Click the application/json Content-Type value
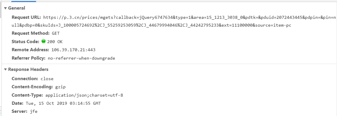 tap(84, 95)
